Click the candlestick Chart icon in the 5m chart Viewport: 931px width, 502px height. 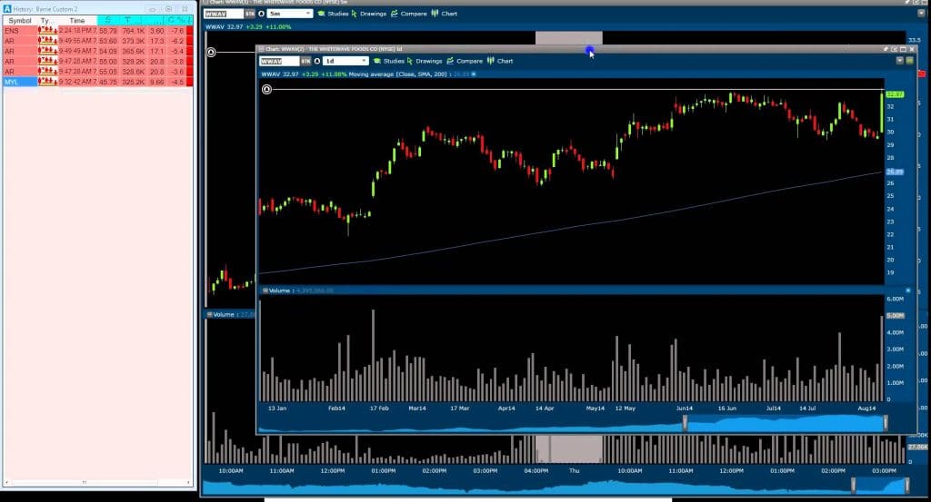435,13
